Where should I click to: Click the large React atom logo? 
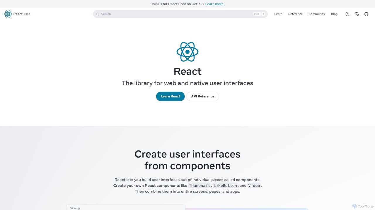pyautogui.click(x=187, y=52)
